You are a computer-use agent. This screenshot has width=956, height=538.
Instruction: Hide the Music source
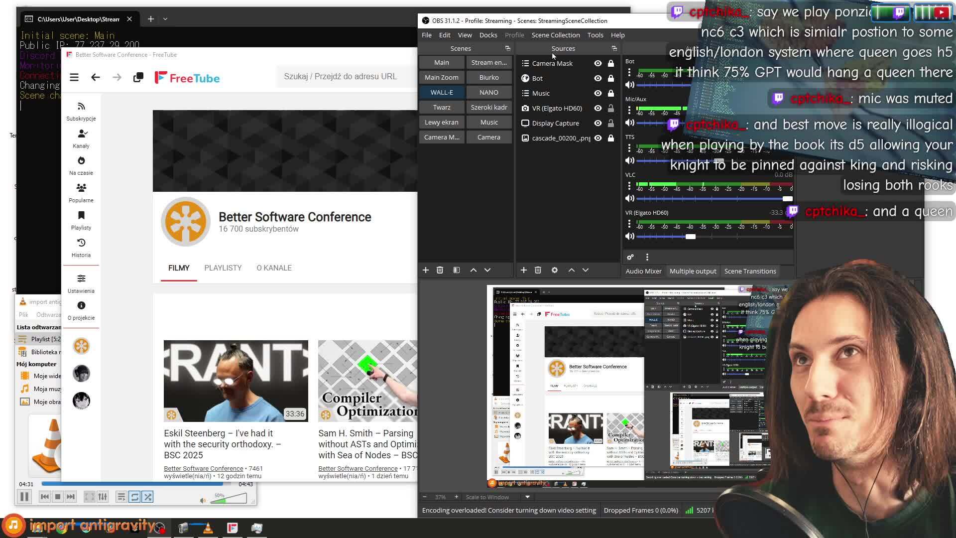coord(598,93)
